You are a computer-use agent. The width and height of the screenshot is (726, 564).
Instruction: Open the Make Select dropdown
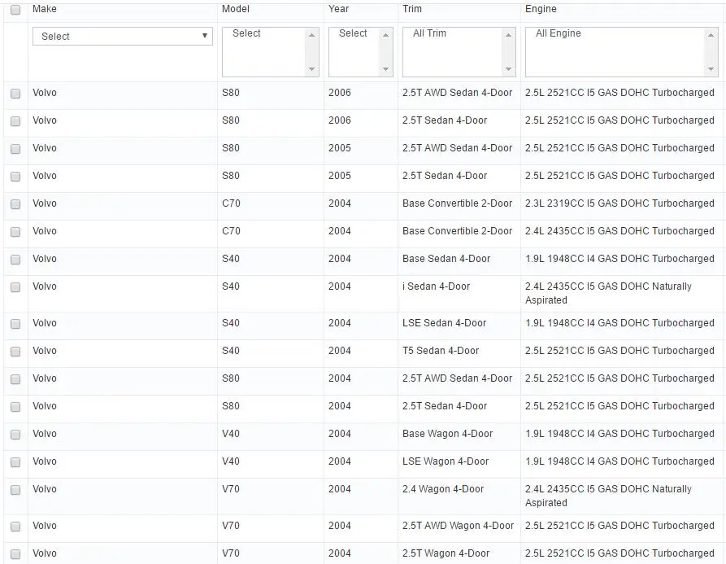(x=123, y=36)
